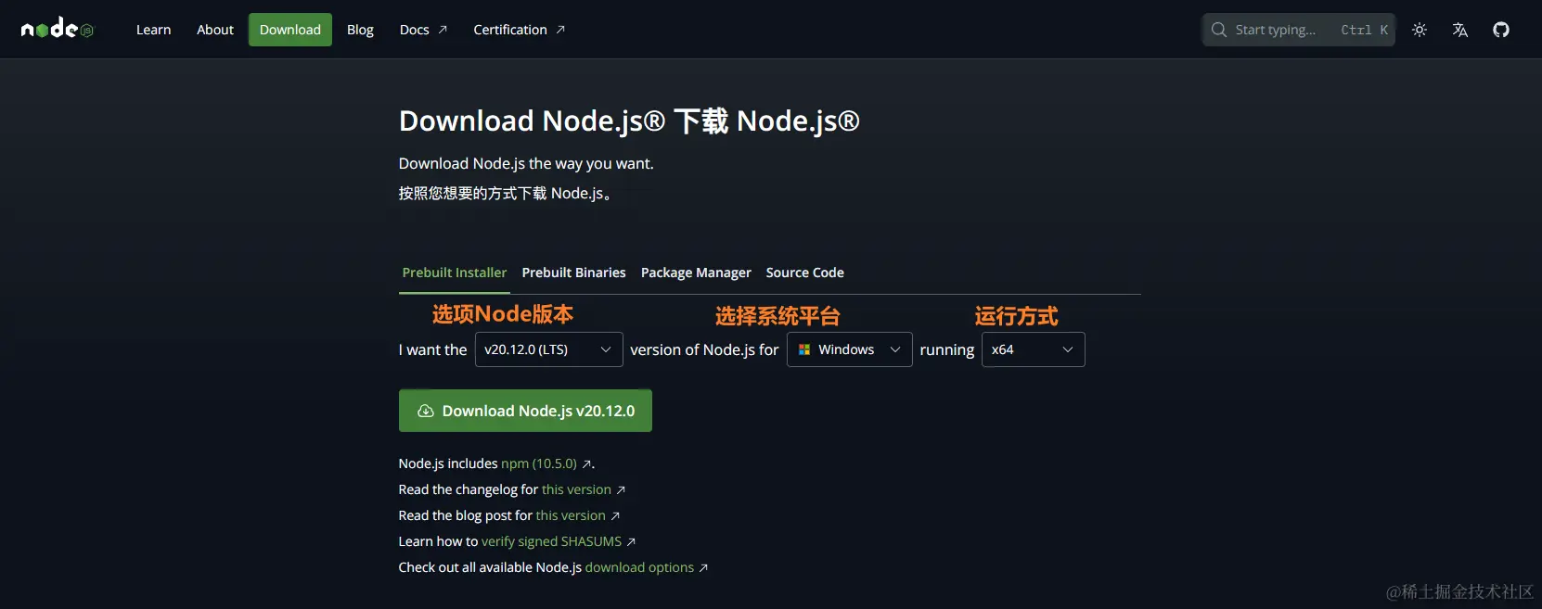Switch to Source Code tab
This screenshot has width=1542, height=609.
click(804, 273)
